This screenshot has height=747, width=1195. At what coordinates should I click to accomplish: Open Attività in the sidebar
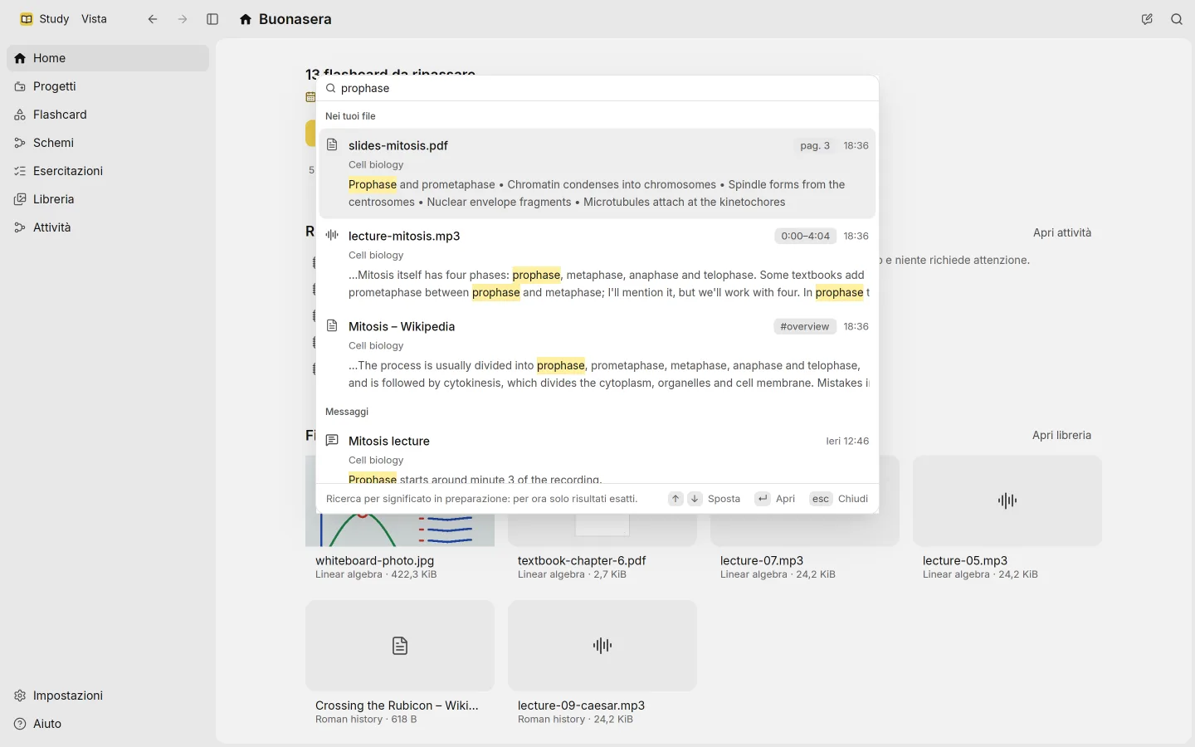108,227
